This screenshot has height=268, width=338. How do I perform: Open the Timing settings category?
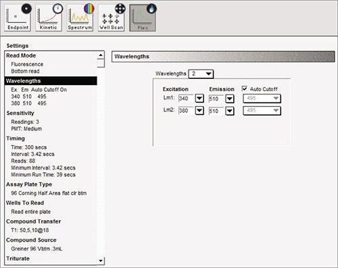(16, 138)
